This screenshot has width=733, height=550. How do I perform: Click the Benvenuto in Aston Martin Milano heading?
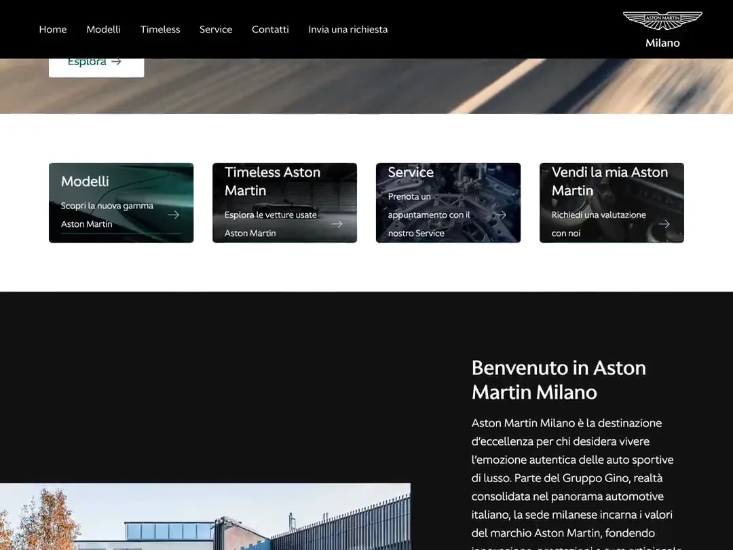[559, 380]
